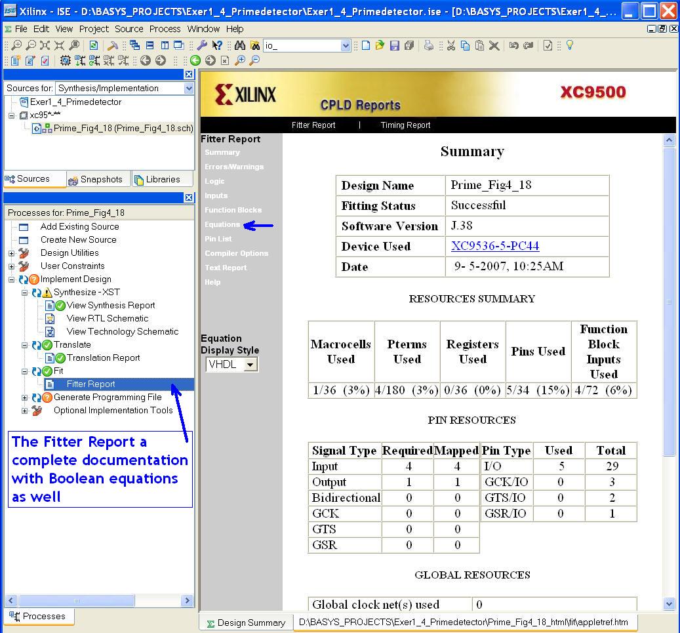Click the printer icon
The height and width of the screenshot is (633, 680).
tap(428, 45)
